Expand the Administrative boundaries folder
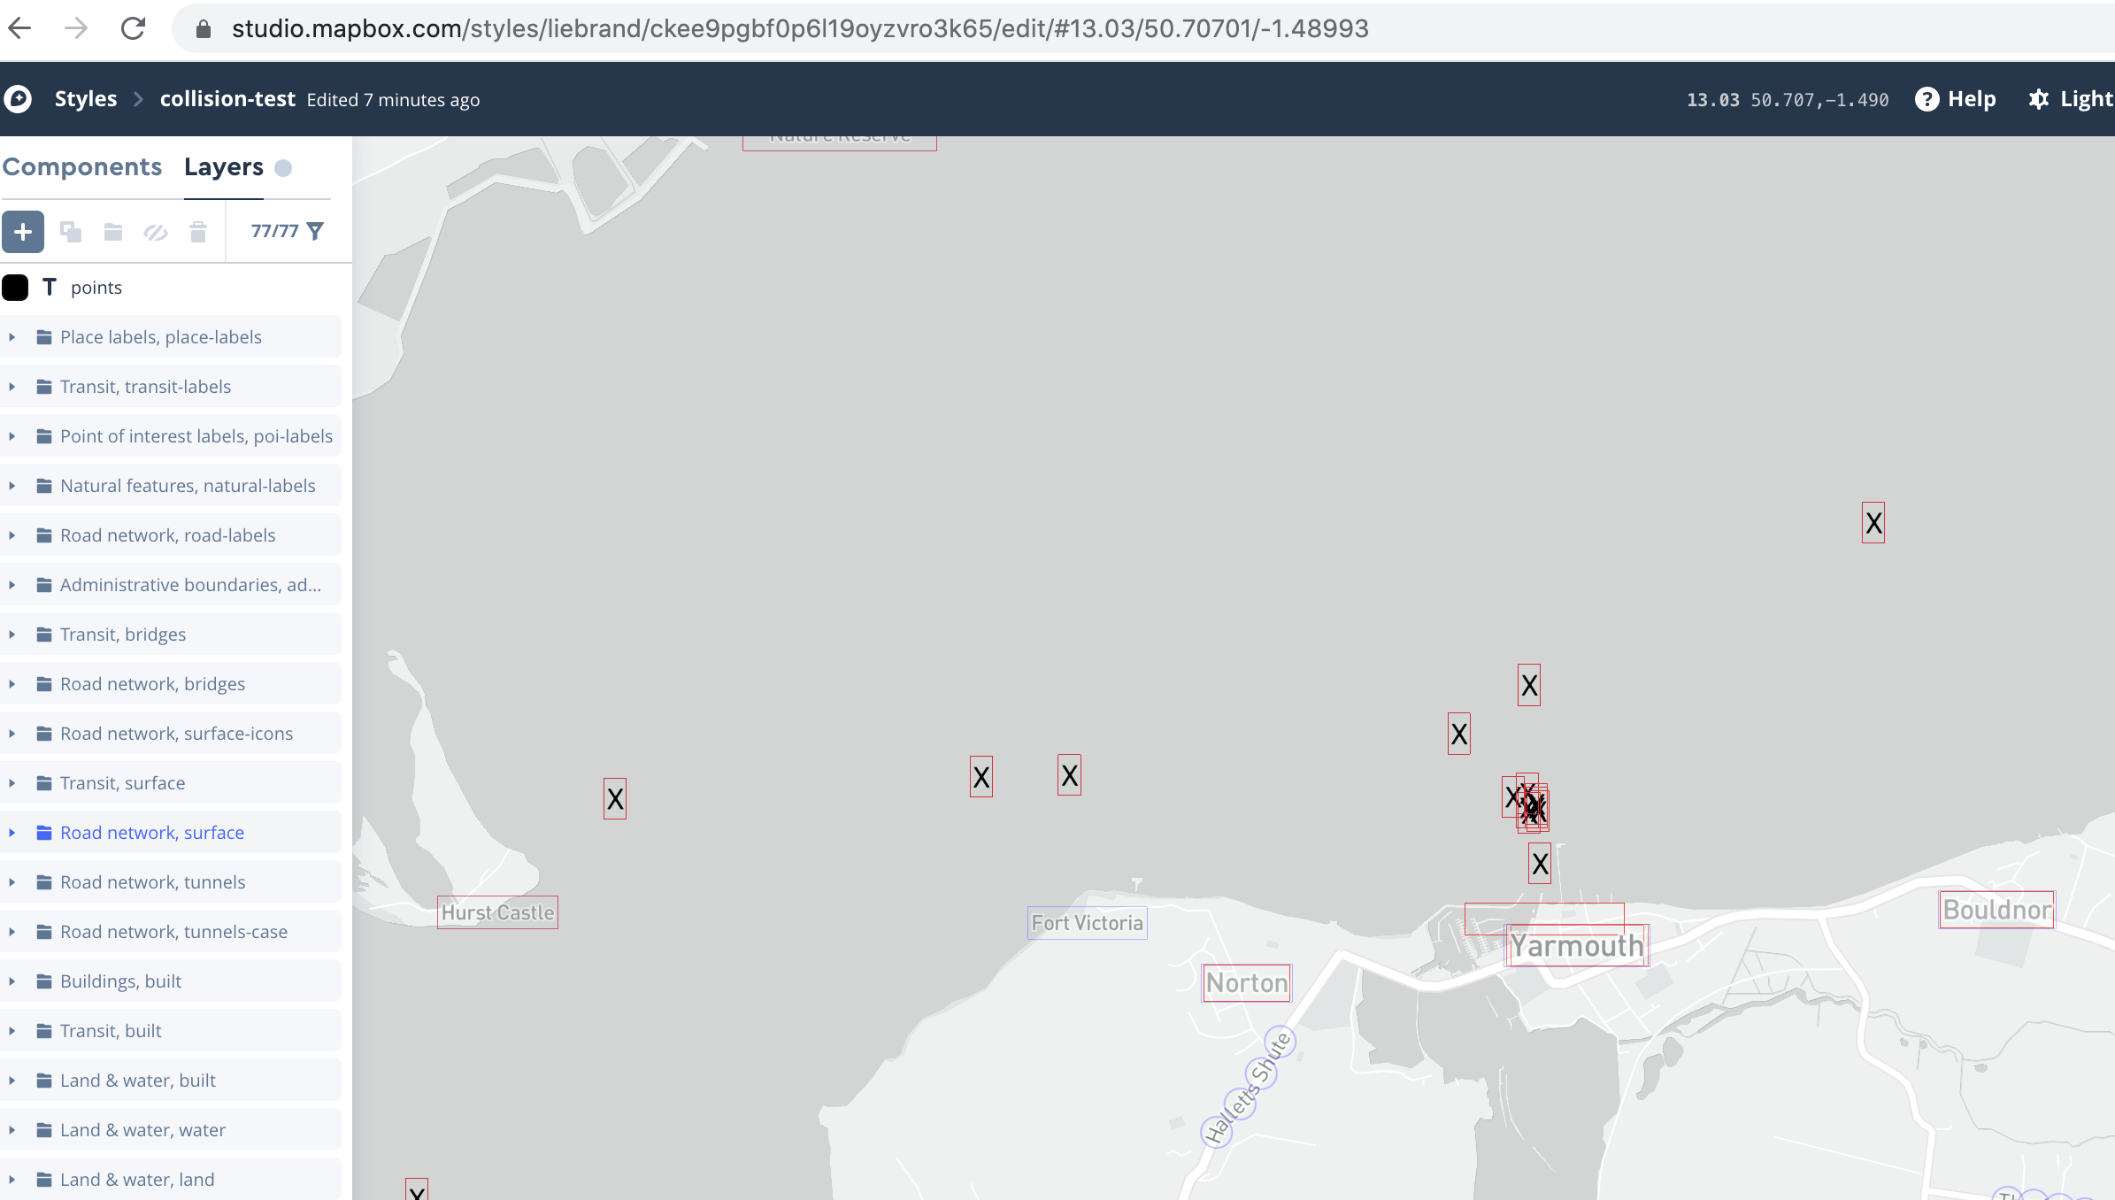Viewport: 2115px width, 1200px height. pos(12,585)
